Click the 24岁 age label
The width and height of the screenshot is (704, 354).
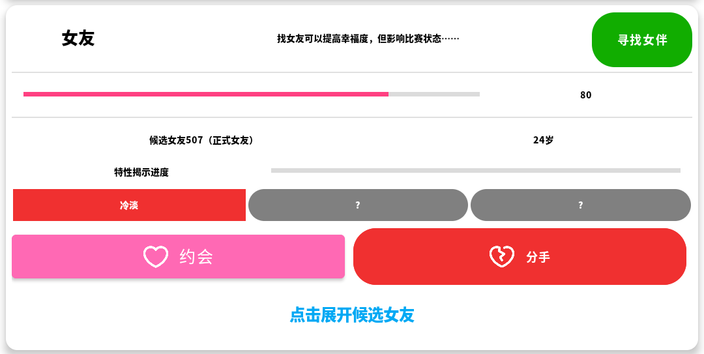[543, 140]
